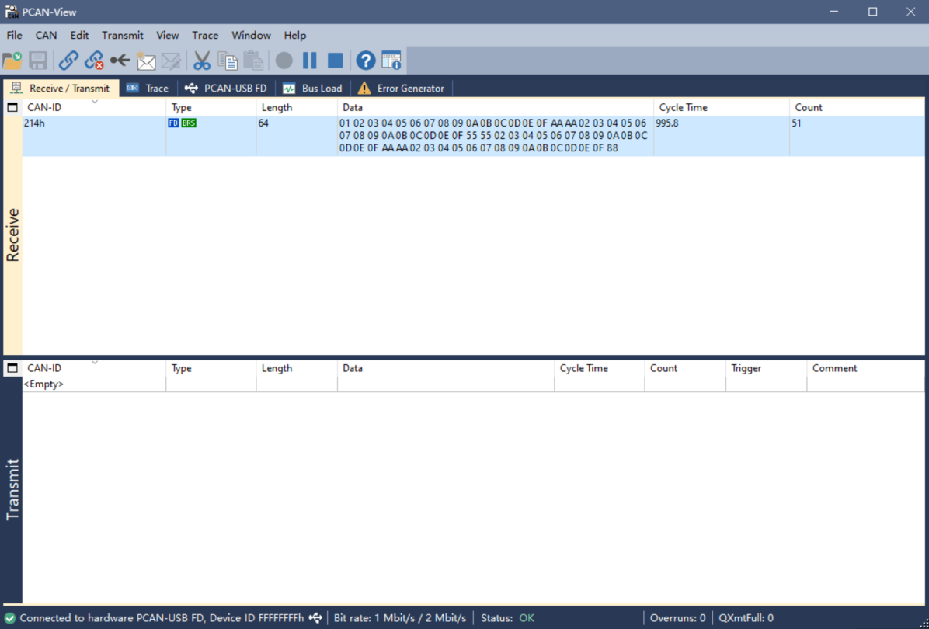
Task: Create a new transmit message via envelope icon
Action: (x=146, y=61)
